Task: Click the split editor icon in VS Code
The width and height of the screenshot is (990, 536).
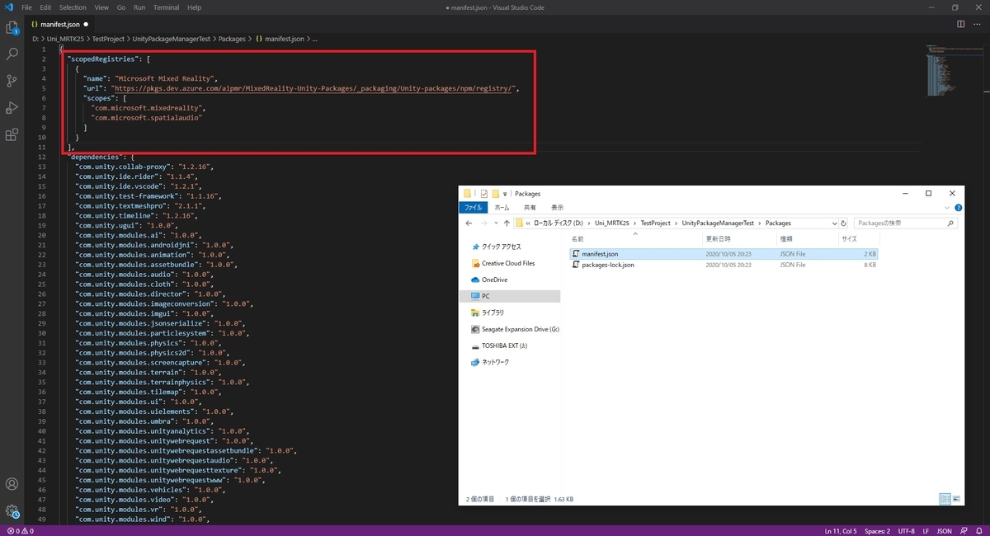Action: 962,24
